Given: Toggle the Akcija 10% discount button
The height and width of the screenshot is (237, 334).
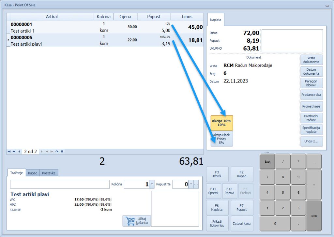Looking at the screenshot, I should (x=222, y=123).
